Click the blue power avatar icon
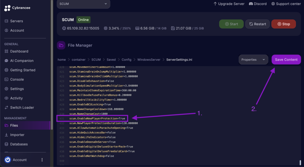 click(7, 160)
